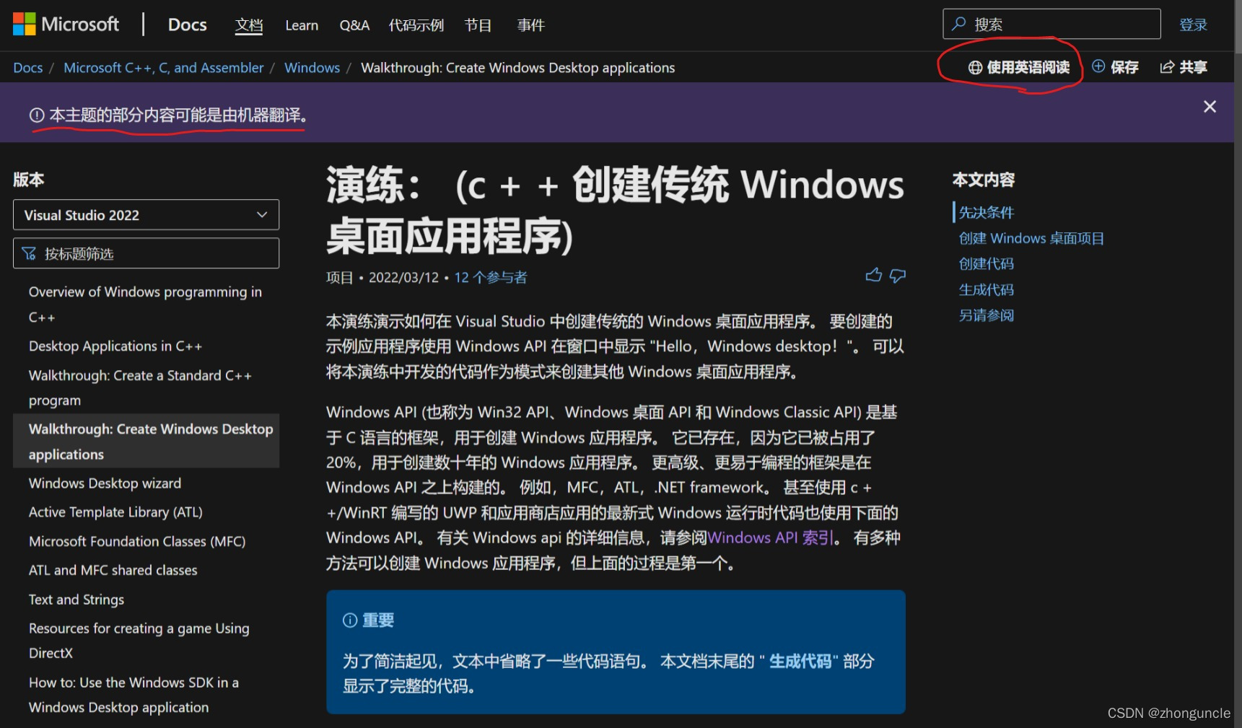Open Resources for creating a game Using DirectX
The width and height of the screenshot is (1242, 728).
tap(139, 640)
